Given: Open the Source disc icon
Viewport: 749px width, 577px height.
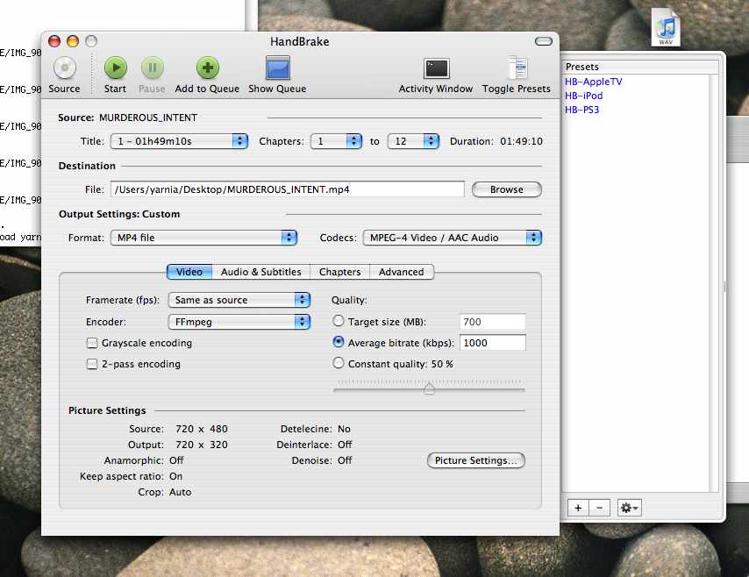Looking at the screenshot, I should [65, 68].
